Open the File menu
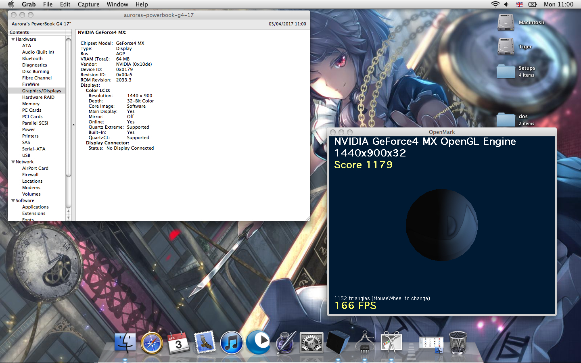 [x=48, y=4]
